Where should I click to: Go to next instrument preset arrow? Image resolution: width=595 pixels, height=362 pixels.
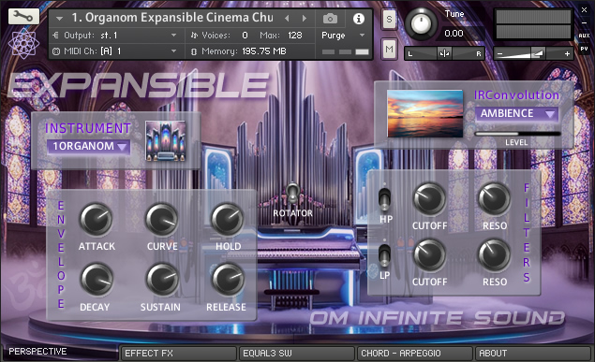305,18
